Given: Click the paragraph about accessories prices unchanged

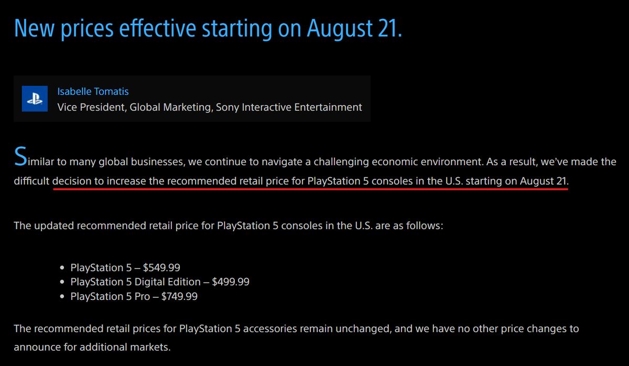Looking at the screenshot, I should point(296,329).
